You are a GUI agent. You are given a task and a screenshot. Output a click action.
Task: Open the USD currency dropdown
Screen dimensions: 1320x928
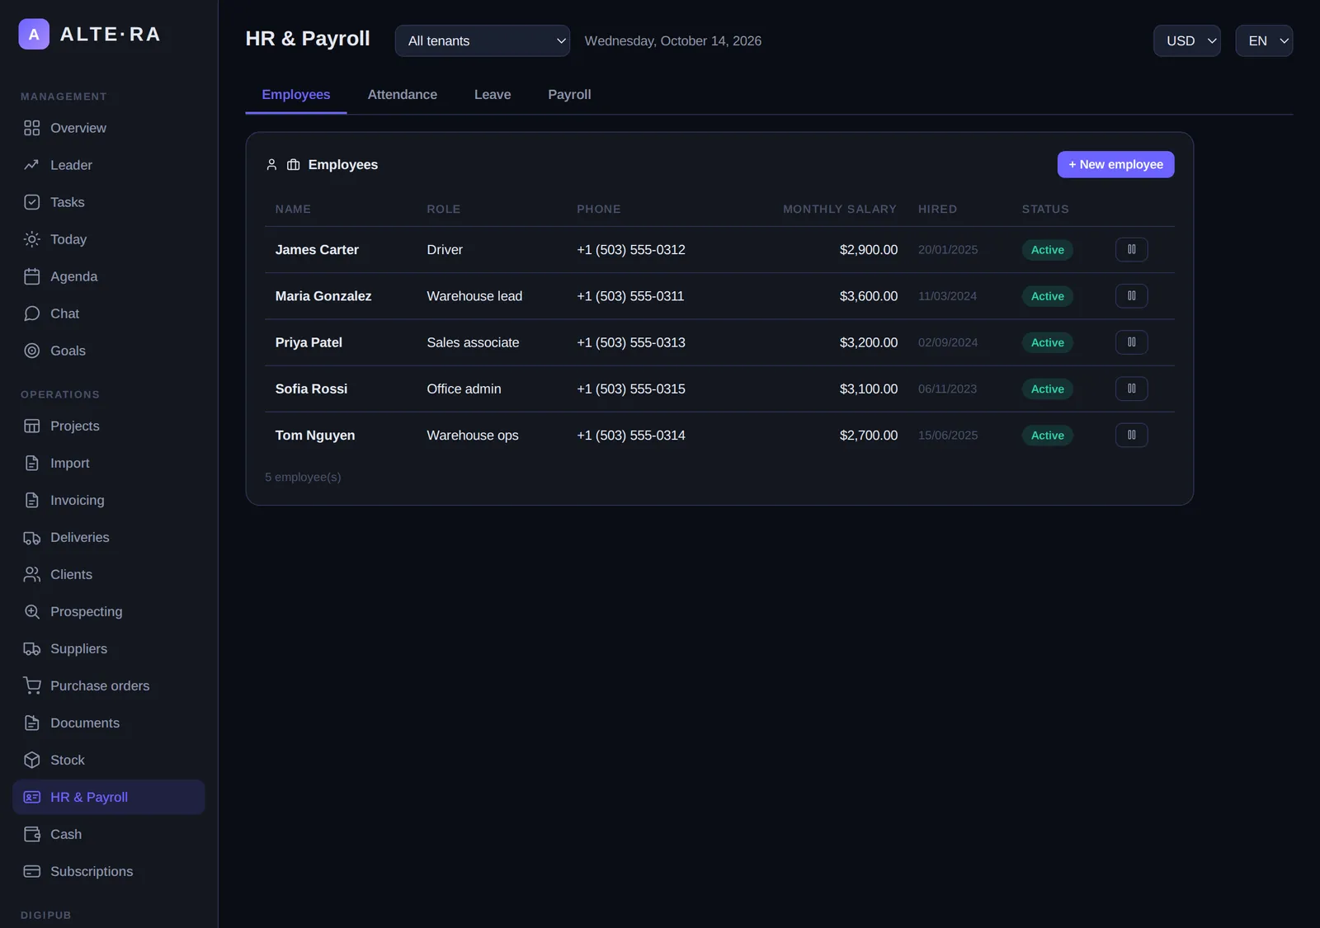click(1186, 40)
